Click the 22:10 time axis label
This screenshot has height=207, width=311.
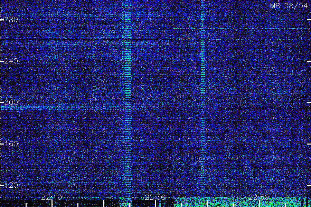click(51, 197)
